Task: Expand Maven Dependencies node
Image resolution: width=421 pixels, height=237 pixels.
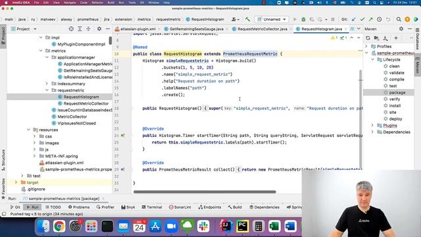Action: (372, 132)
